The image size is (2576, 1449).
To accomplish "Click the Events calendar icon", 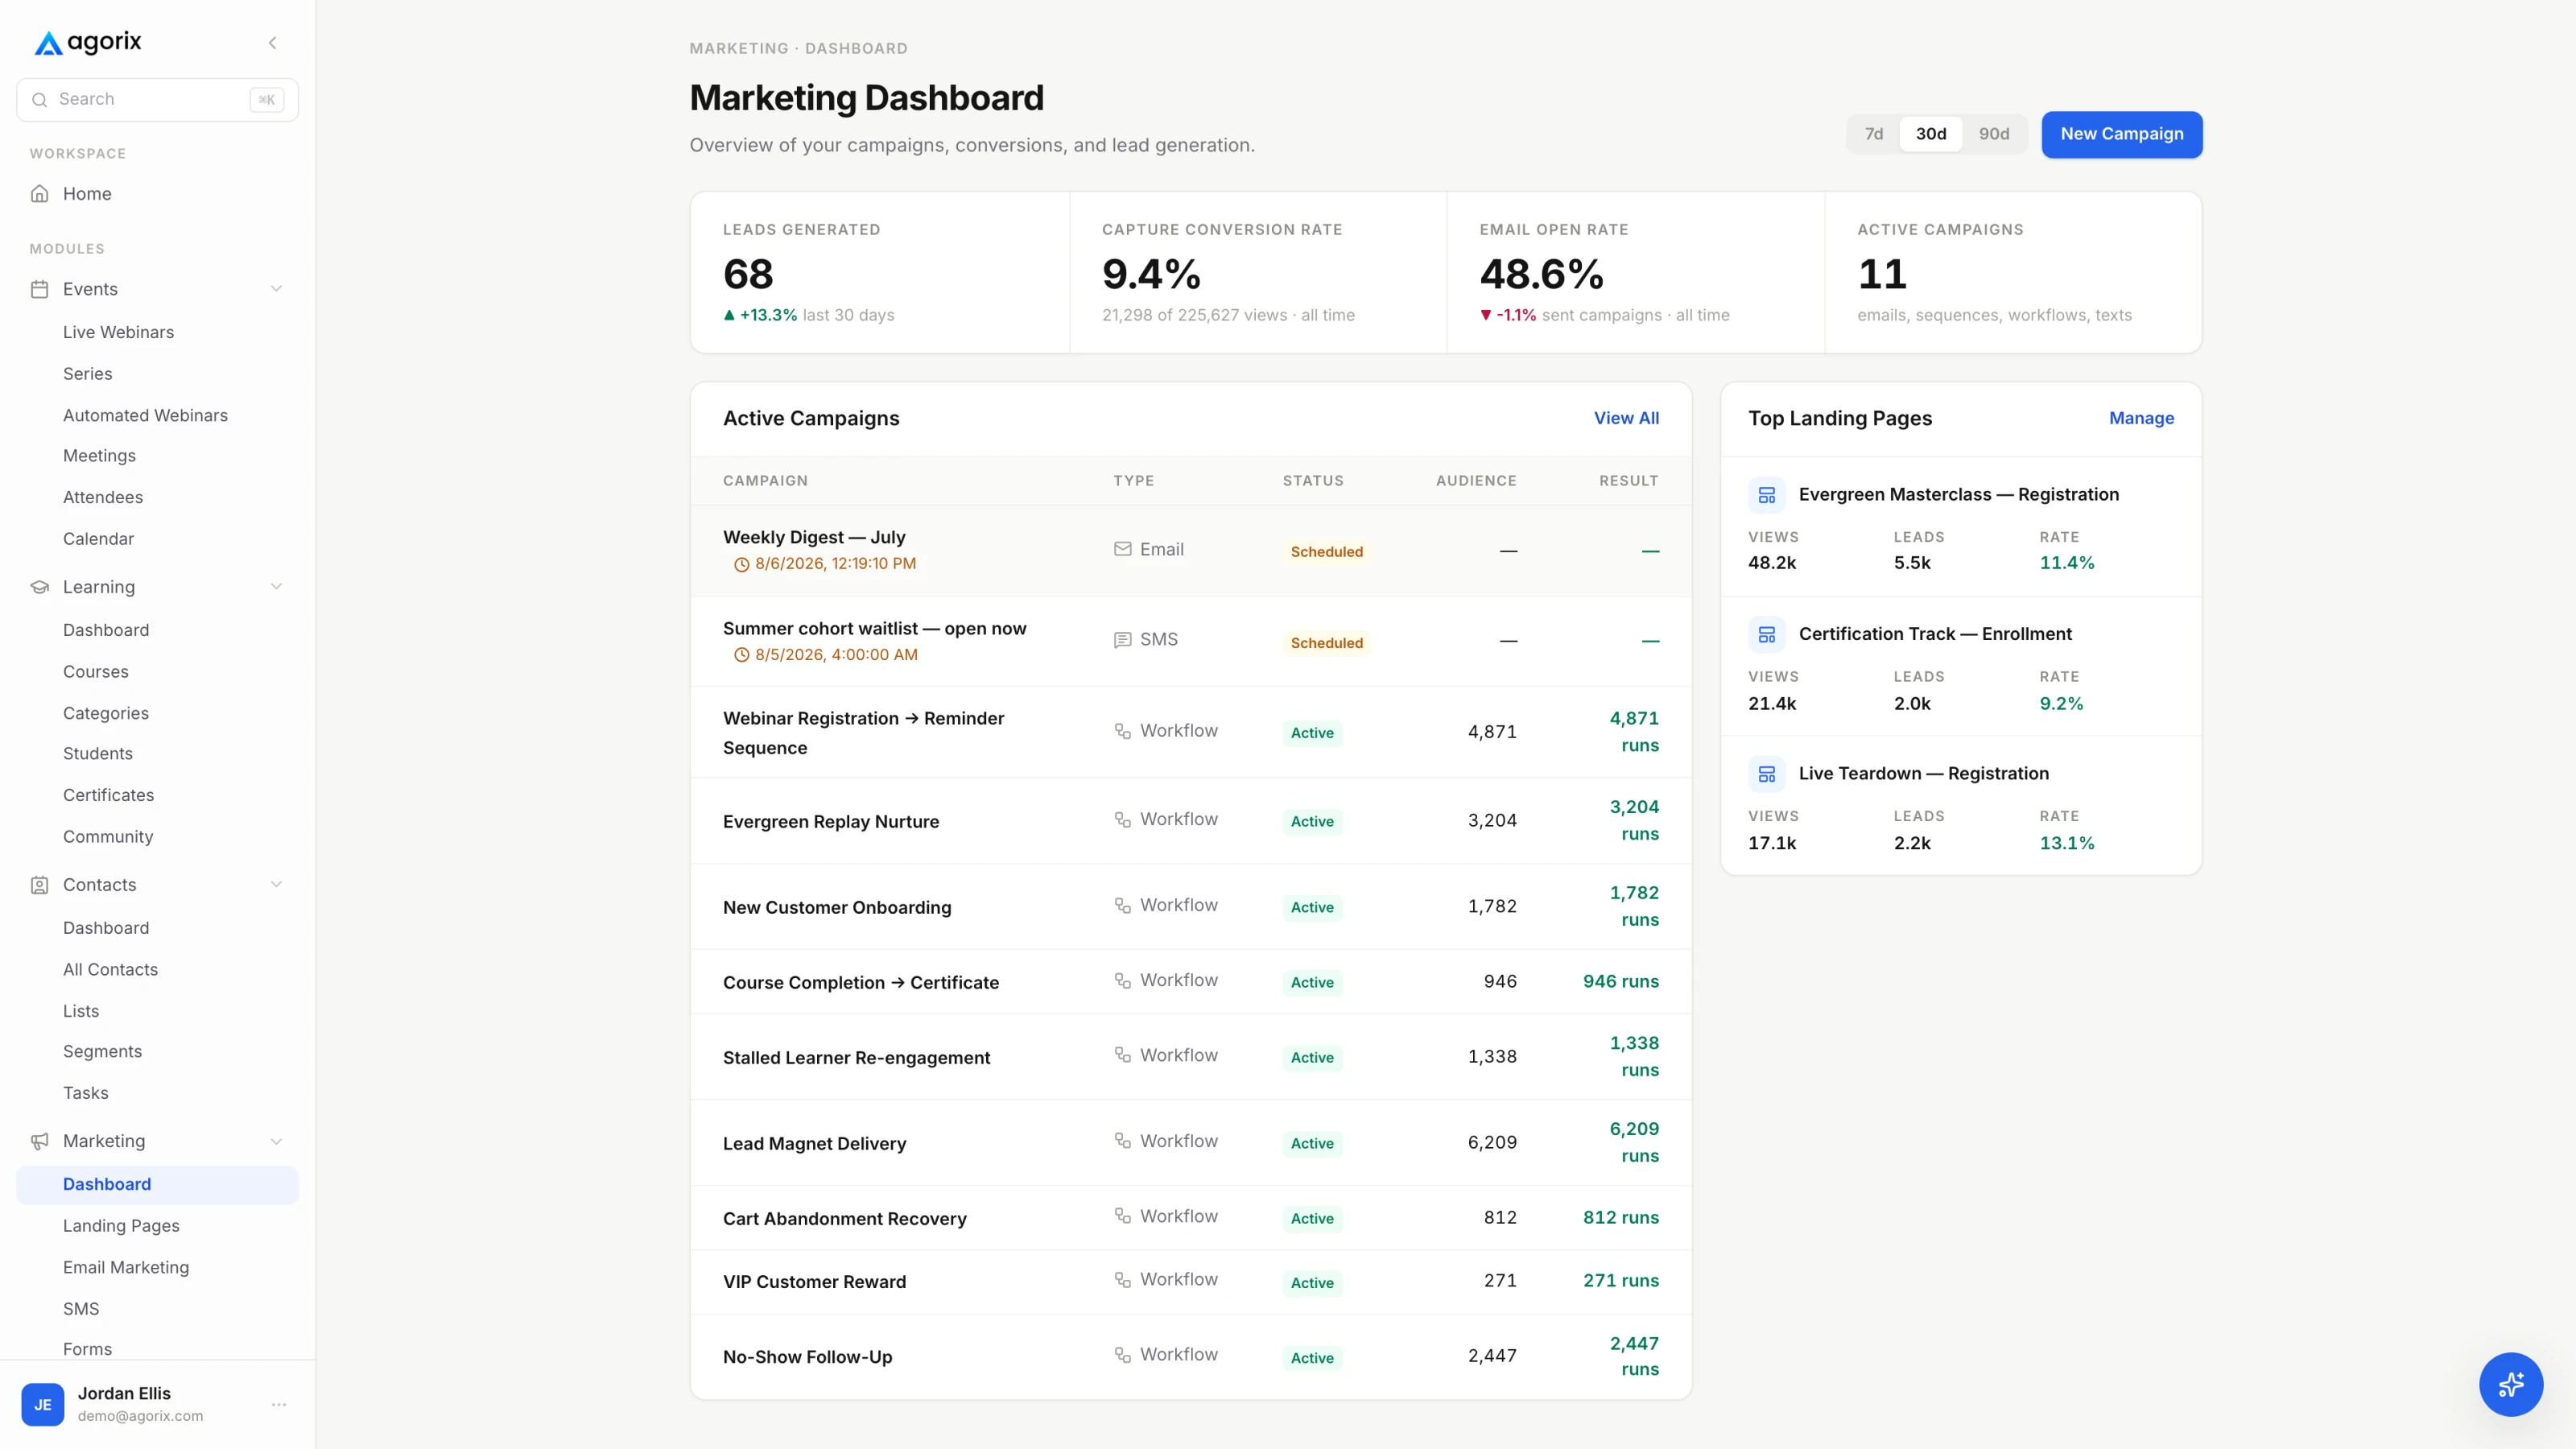I will pos(40,289).
